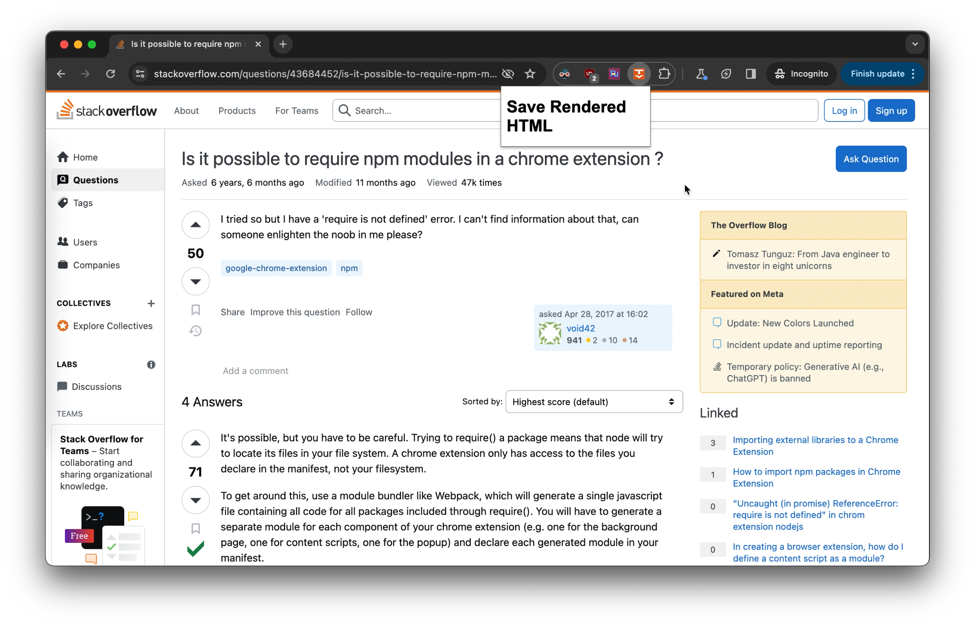Open the Chrome extensions puzzle icon
This screenshot has width=975, height=626.
tap(664, 74)
